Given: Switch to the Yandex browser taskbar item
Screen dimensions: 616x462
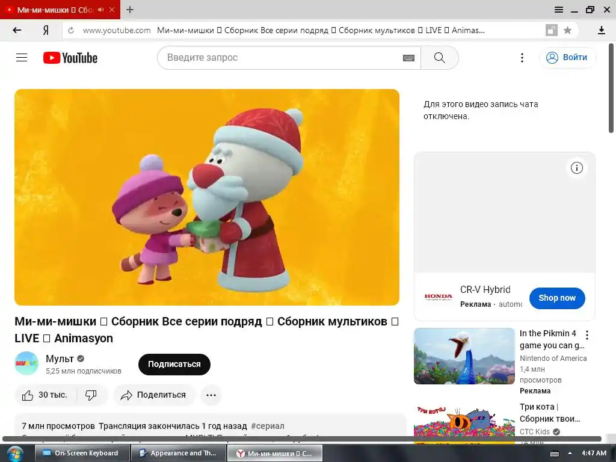Looking at the screenshot, I should (274, 453).
